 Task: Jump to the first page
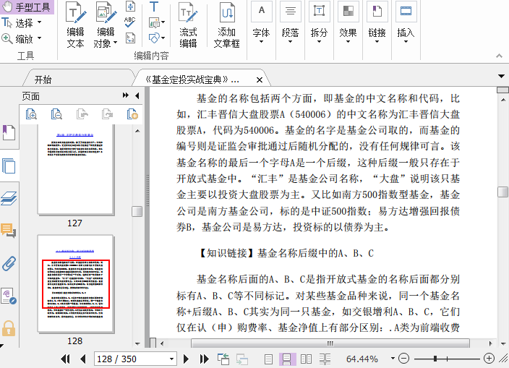coord(65,359)
